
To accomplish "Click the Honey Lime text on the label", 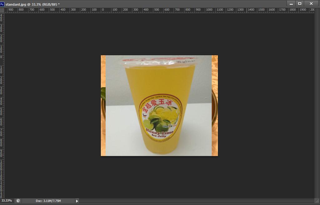I will point(159,132).
